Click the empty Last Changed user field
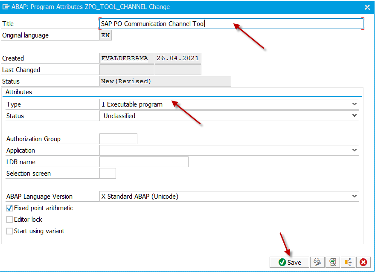The height and width of the screenshot is (272, 375). pyautogui.click(x=127, y=70)
